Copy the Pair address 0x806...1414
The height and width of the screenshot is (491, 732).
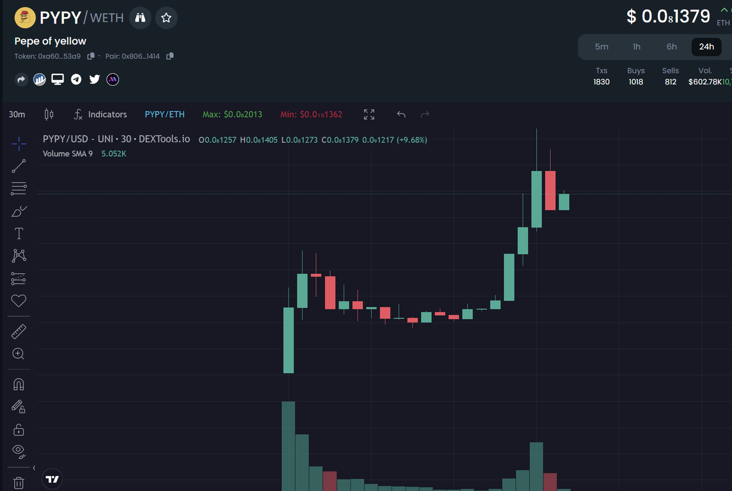(170, 56)
